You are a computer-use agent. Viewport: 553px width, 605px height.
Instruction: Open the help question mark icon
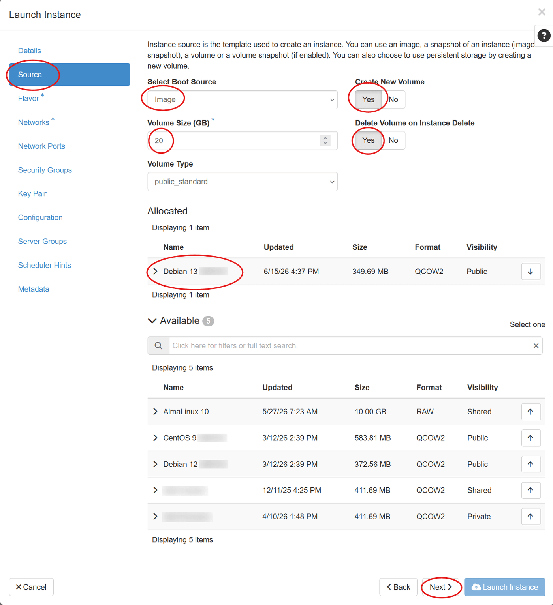[x=544, y=36]
